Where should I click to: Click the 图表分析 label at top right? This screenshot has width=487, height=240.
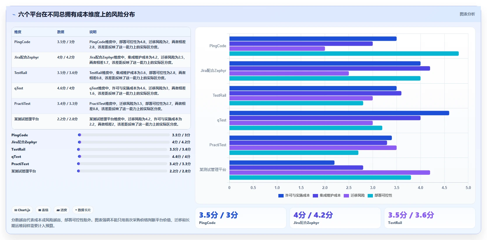pyautogui.click(x=467, y=14)
